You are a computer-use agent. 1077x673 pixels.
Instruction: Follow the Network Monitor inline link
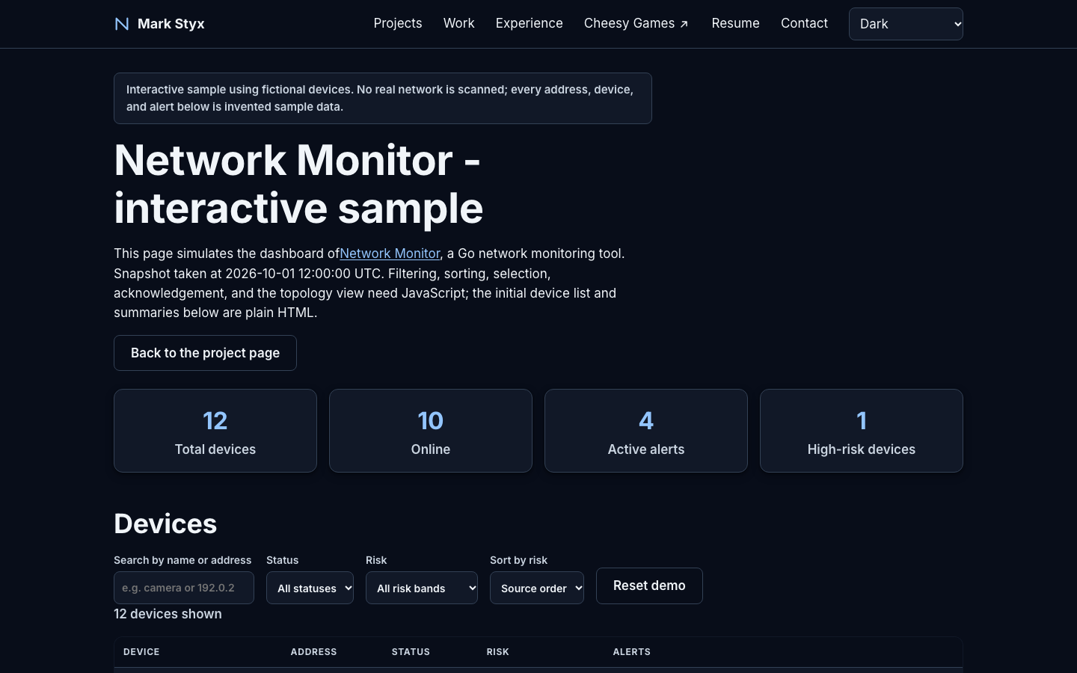click(x=390, y=253)
